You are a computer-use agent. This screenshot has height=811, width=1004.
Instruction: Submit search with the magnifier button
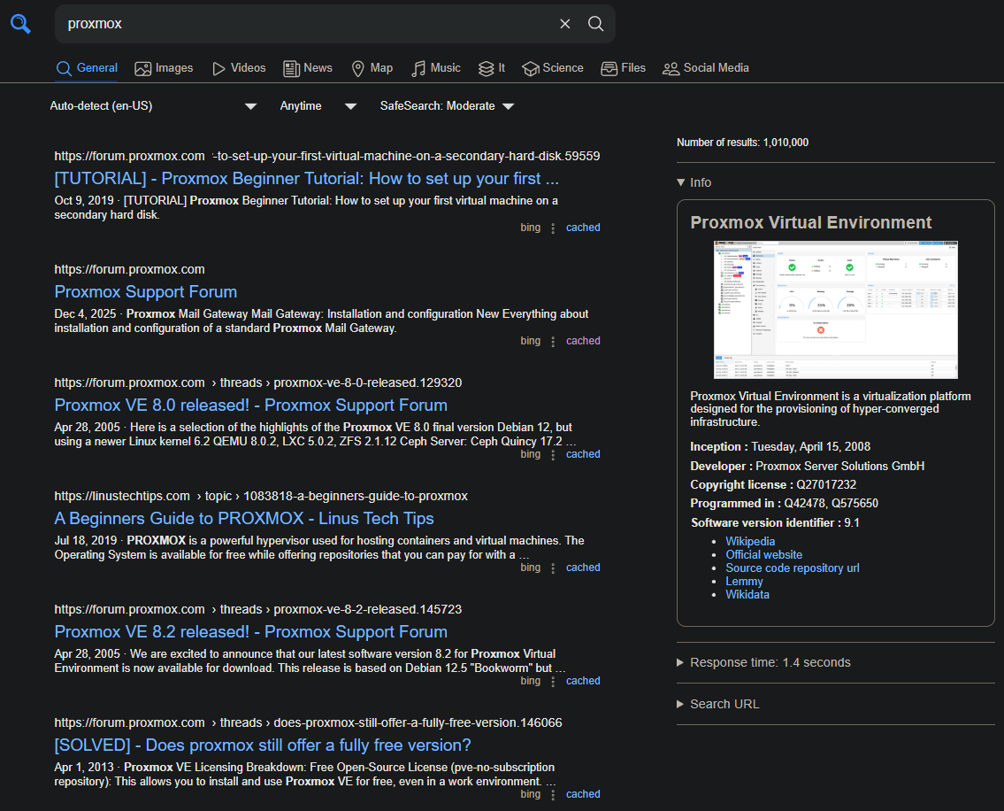595,24
